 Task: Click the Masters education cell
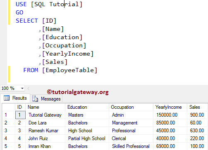click(x=87, y=115)
